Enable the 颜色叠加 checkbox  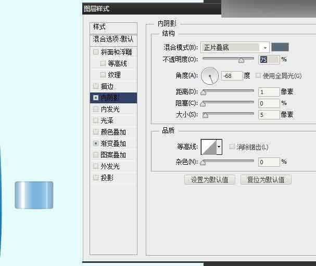coord(96,132)
